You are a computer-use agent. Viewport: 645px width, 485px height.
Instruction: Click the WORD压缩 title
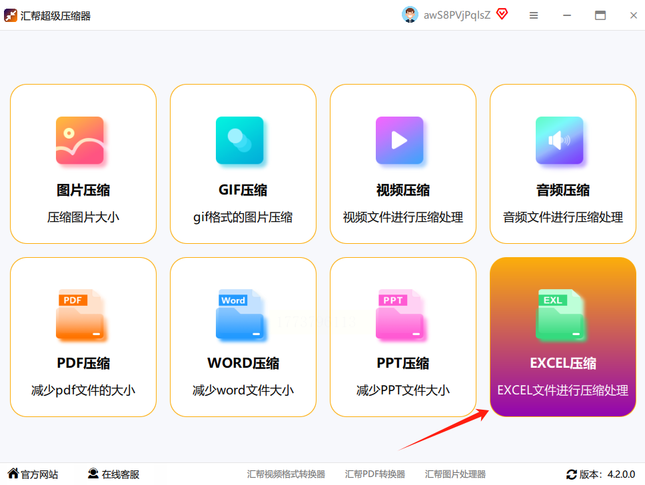pyautogui.click(x=243, y=363)
